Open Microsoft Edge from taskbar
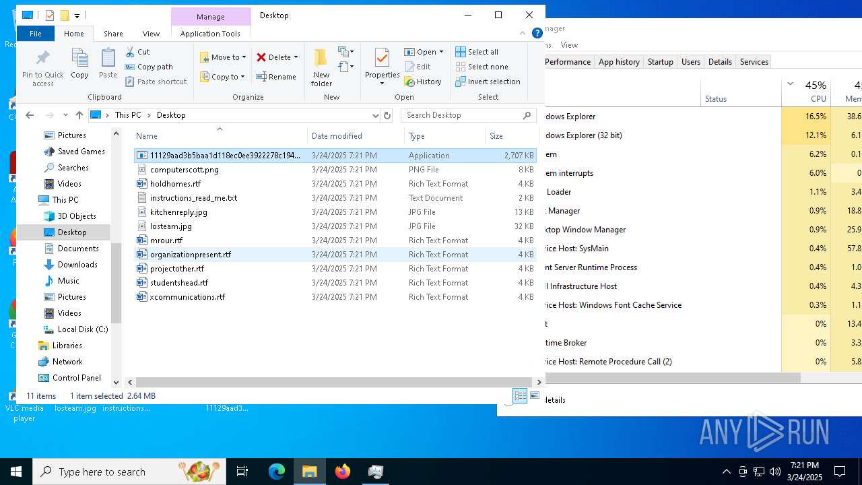This screenshot has width=862, height=485. pos(277,472)
